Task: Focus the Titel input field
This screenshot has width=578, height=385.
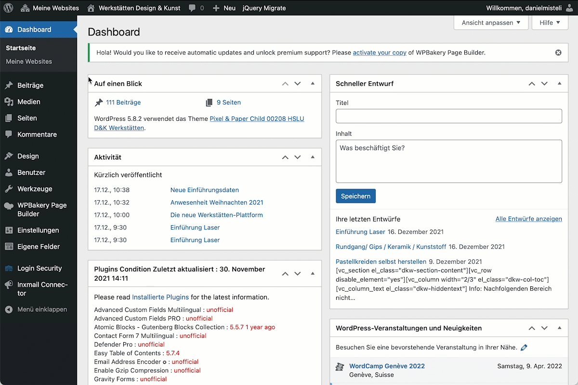Action: pos(449,116)
